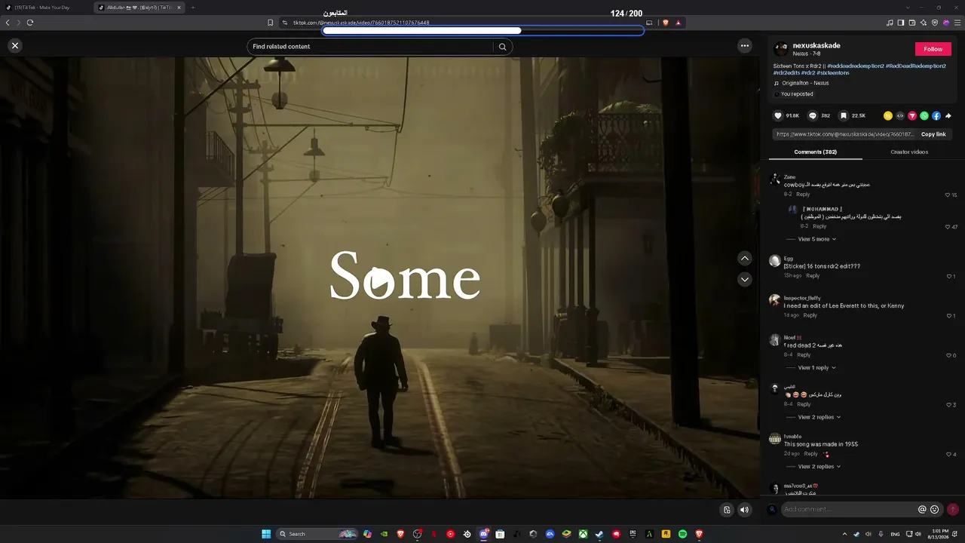Screen dimensions: 965x543
Task: Like MOHAMMAD's reply using heart showing 47
Action: (948, 227)
